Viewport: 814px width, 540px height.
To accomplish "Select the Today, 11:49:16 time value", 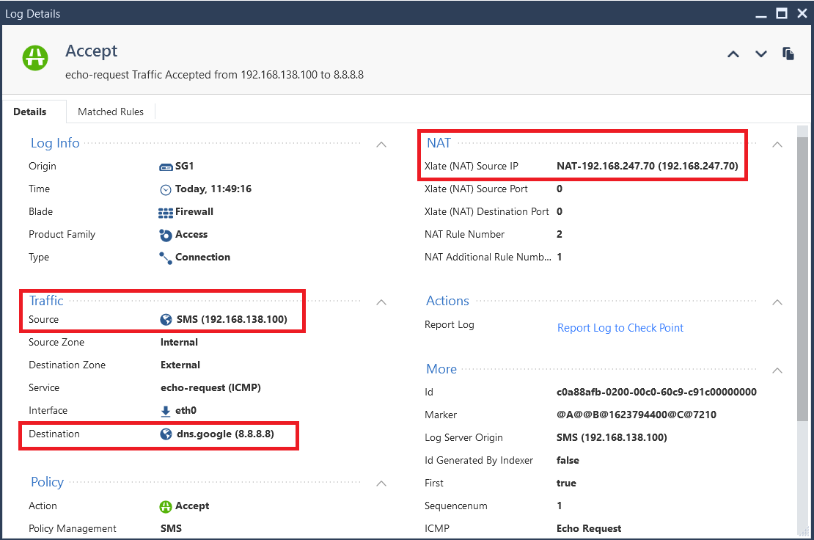I will point(213,189).
